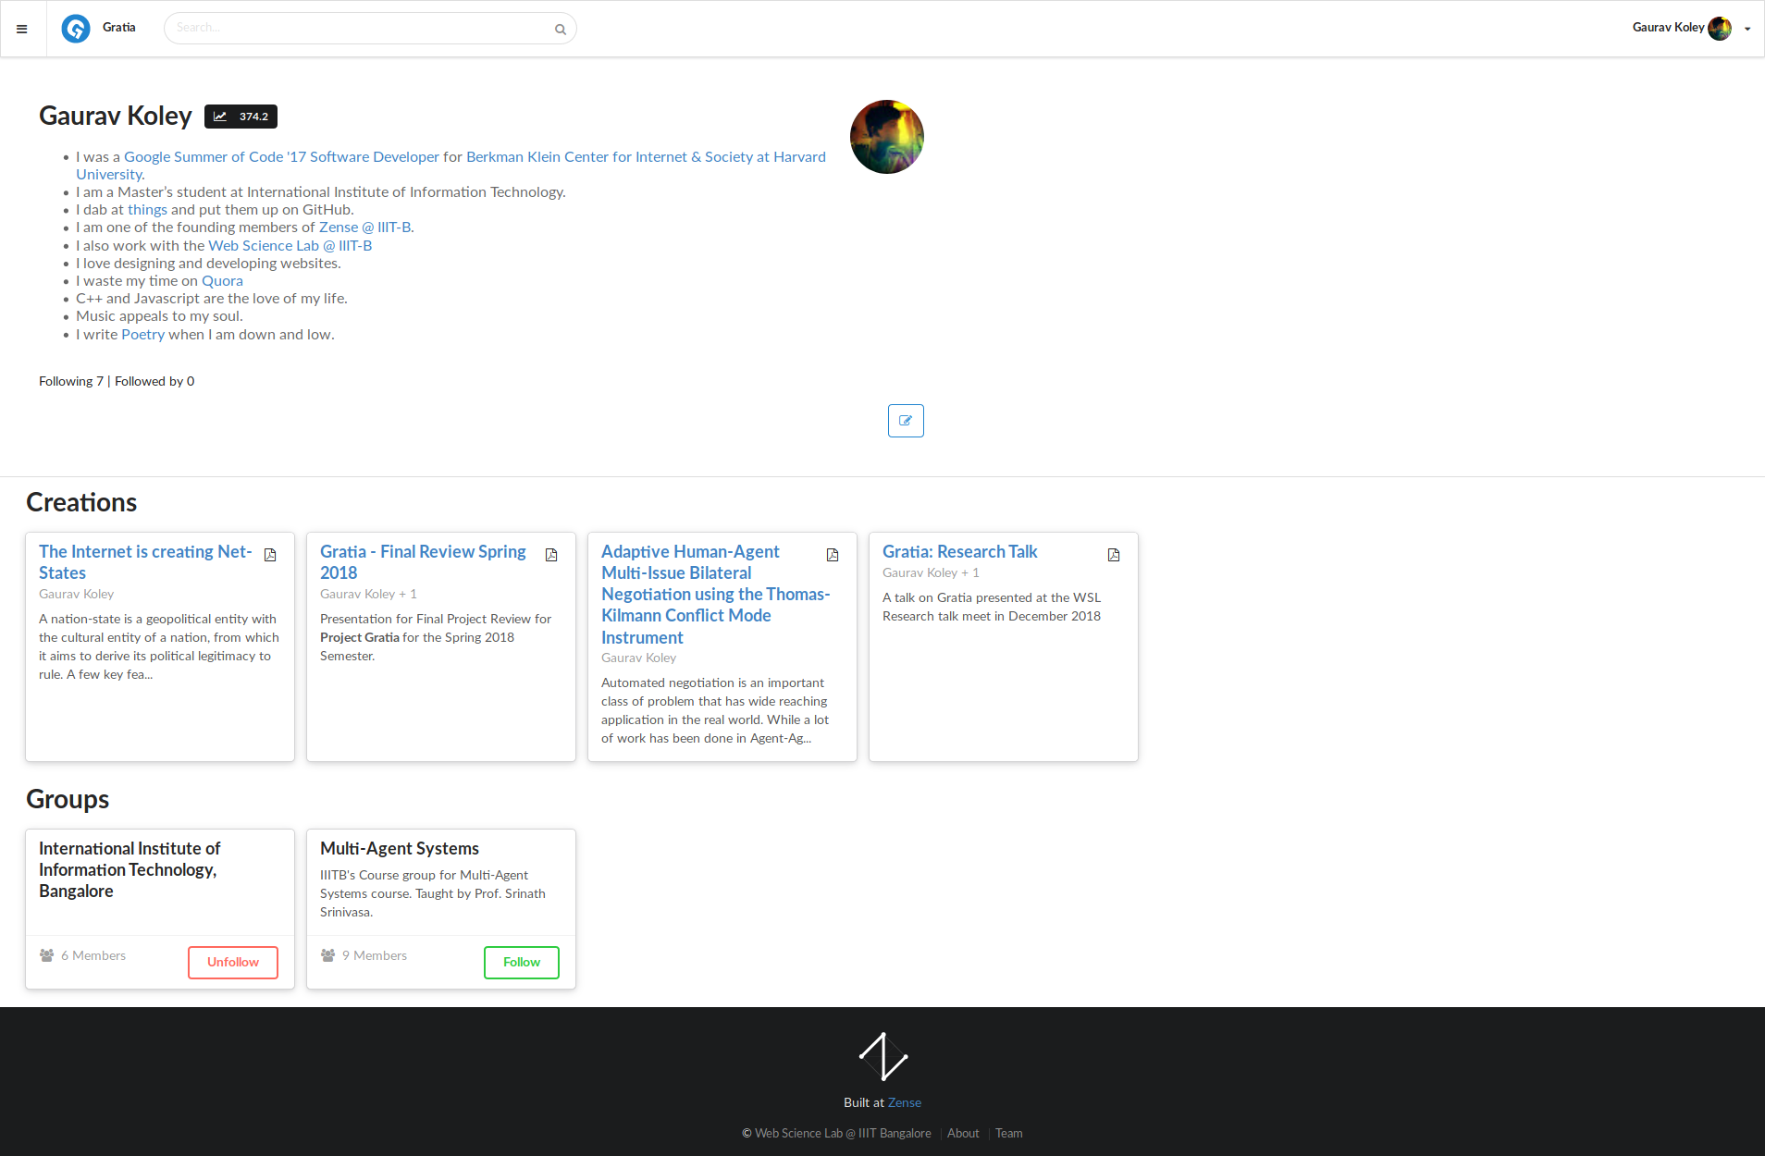Screen dimensions: 1765x1156
Task: Follow the 'things' GitHub link
Action: point(147,210)
